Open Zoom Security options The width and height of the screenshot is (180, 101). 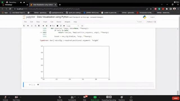click(60, 98)
